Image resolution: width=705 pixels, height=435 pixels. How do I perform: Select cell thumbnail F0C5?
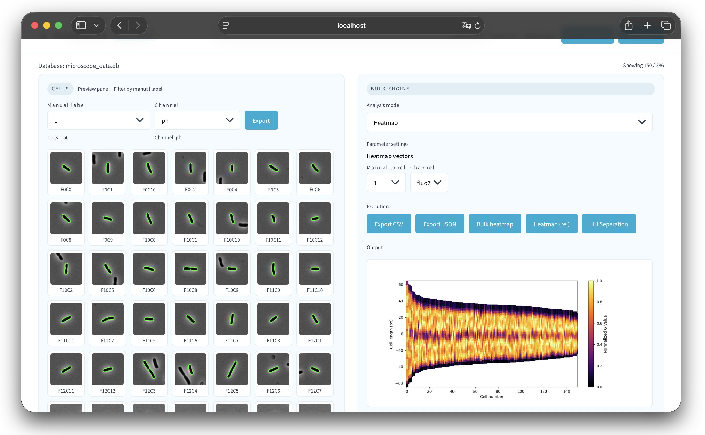point(273,172)
